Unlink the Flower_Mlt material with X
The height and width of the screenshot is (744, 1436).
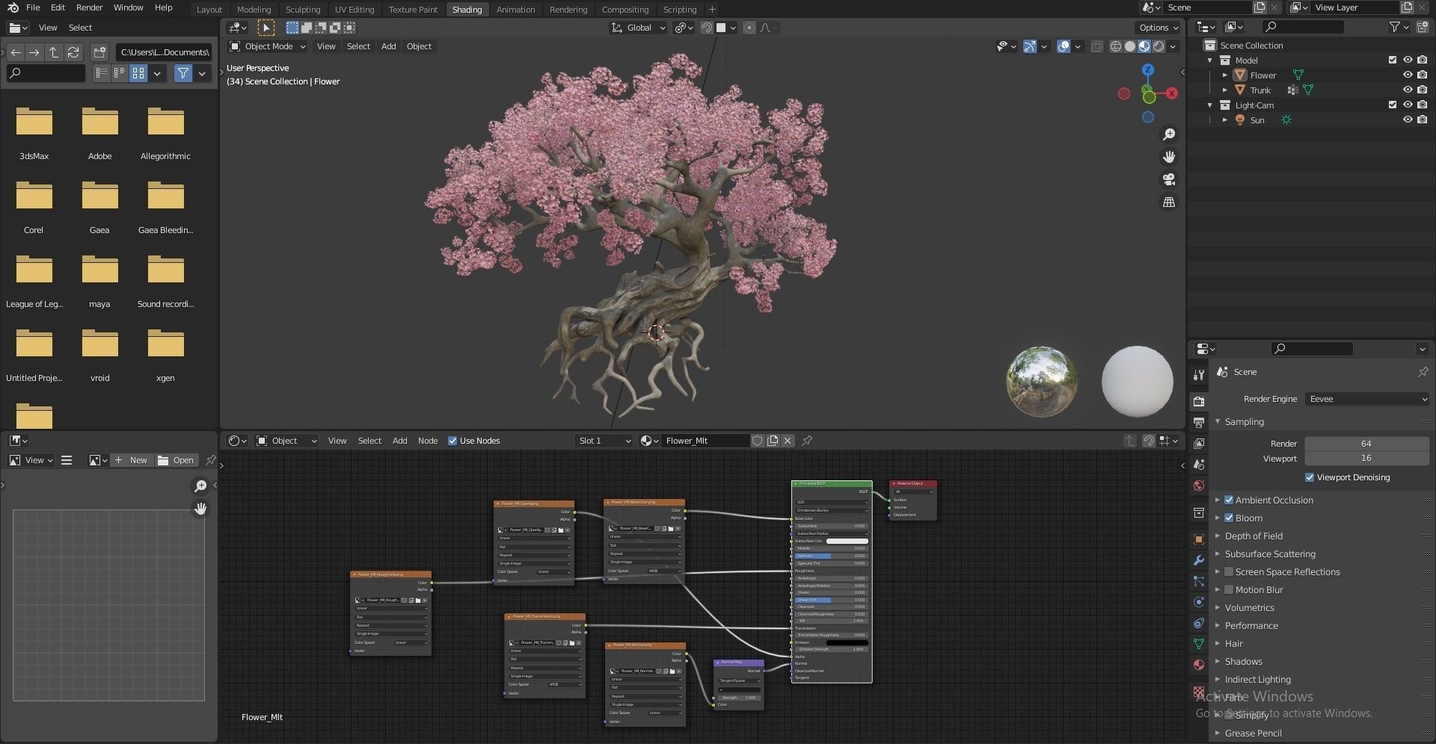point(788,441)
